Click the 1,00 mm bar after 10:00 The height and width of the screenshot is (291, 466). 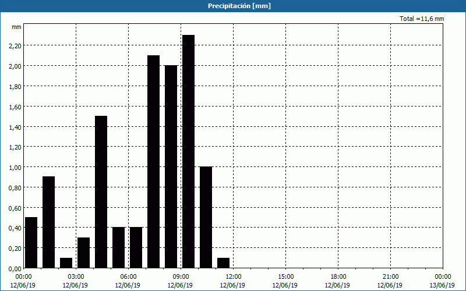[206, 217]
